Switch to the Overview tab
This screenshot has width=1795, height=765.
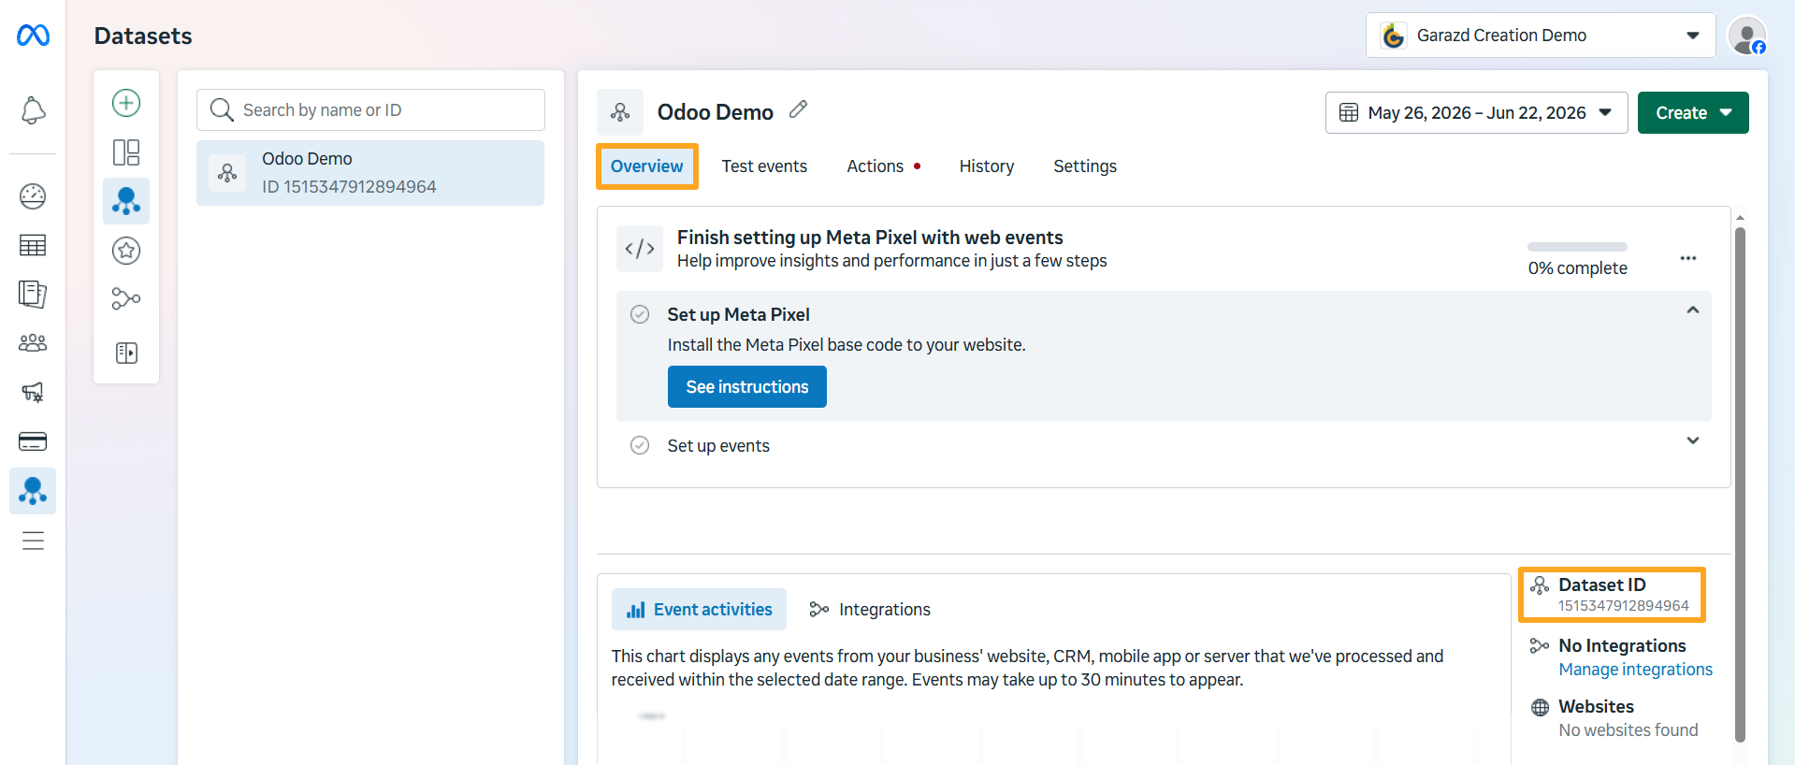[647, 166]
